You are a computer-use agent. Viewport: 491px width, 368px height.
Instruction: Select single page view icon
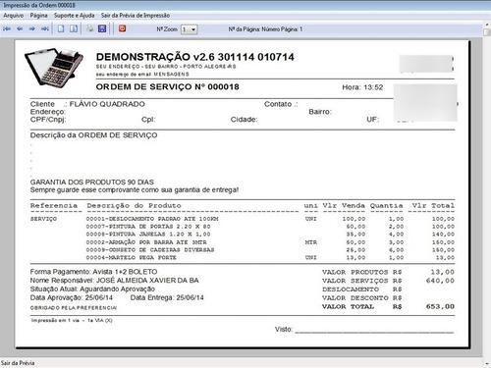click(61, 28)
